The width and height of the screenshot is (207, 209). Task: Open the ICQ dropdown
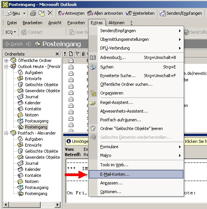tap(11, 32)
